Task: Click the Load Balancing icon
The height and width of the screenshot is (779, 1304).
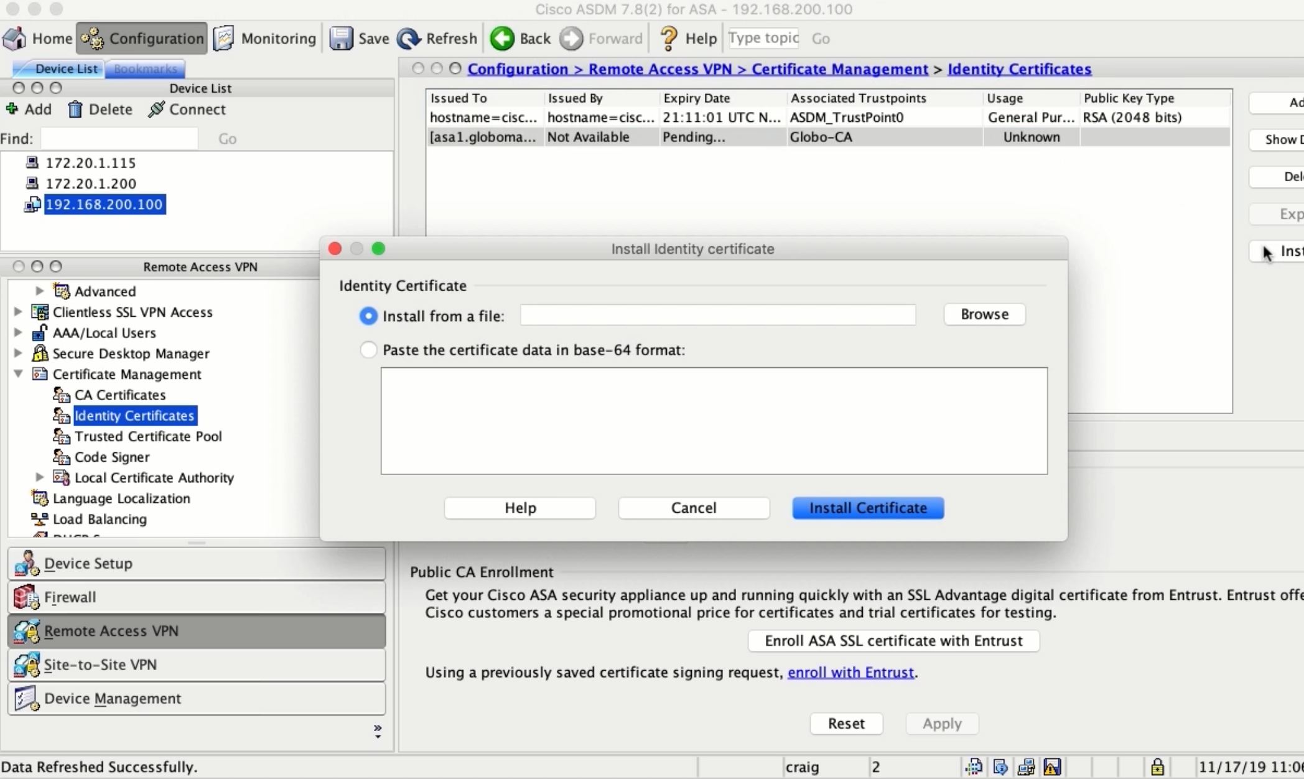Action: tap(40, 518)
